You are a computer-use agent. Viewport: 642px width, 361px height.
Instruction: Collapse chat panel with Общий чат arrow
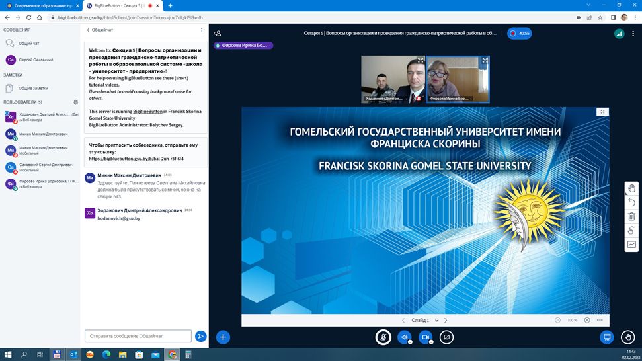pyautogui.click(x=89, y=30)
